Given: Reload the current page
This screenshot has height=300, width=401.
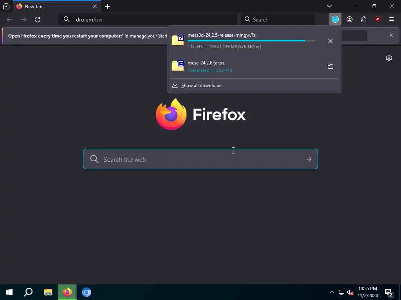Looking at the screenshot, I should (x=38, y=20).
